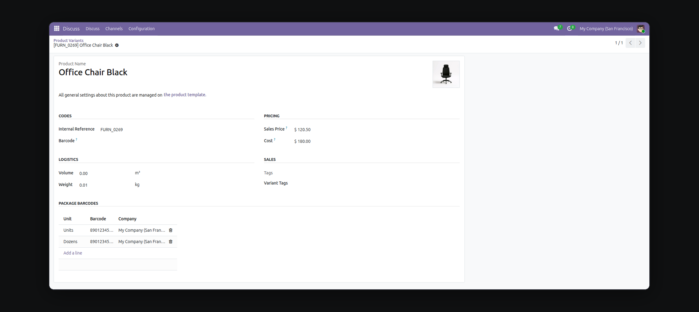Open the Channels menu
699x312 pixels.
114,29
